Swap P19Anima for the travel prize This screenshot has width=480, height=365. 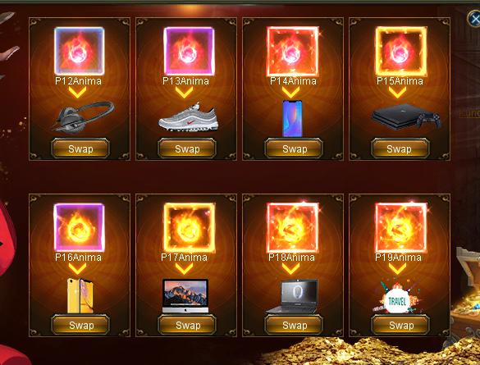pyautogui.click(x=400, y=325)
